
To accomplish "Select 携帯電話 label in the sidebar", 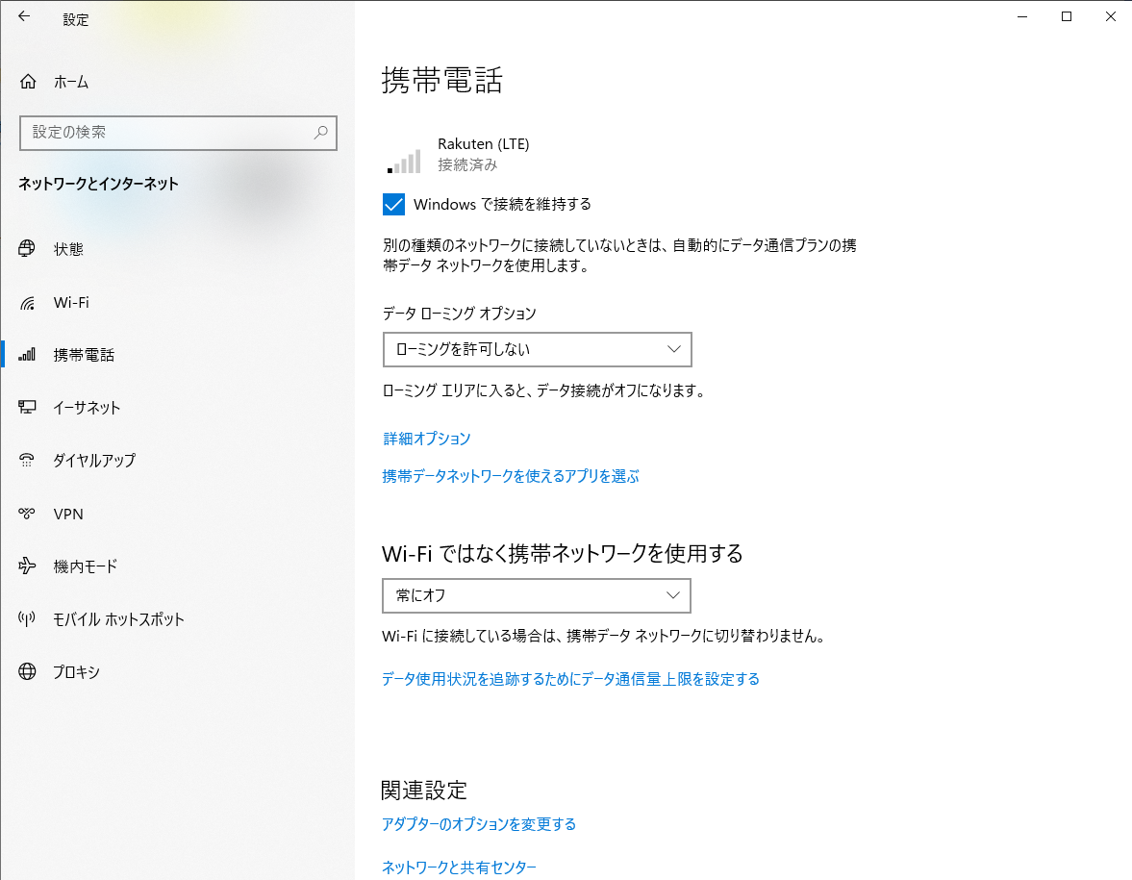I will (x=84, y=355).
